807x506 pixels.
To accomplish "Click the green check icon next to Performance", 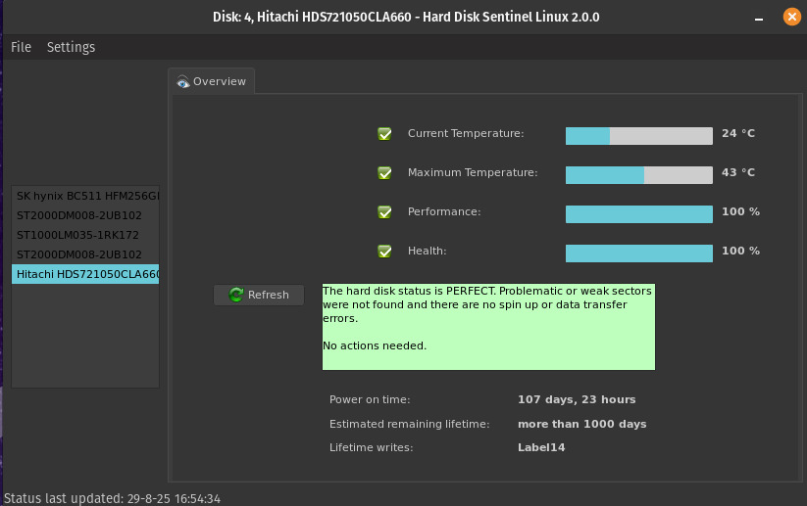I will (x=384, y=212).
